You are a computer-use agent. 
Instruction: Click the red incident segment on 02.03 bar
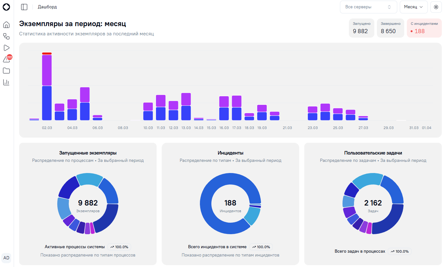(47, 54)
